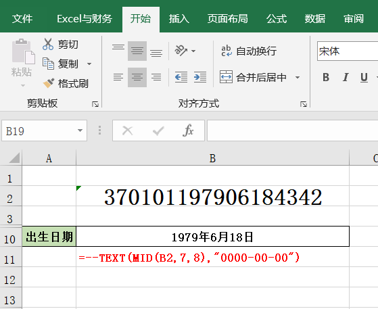Toggle Underline formatting

coord(364,77)
